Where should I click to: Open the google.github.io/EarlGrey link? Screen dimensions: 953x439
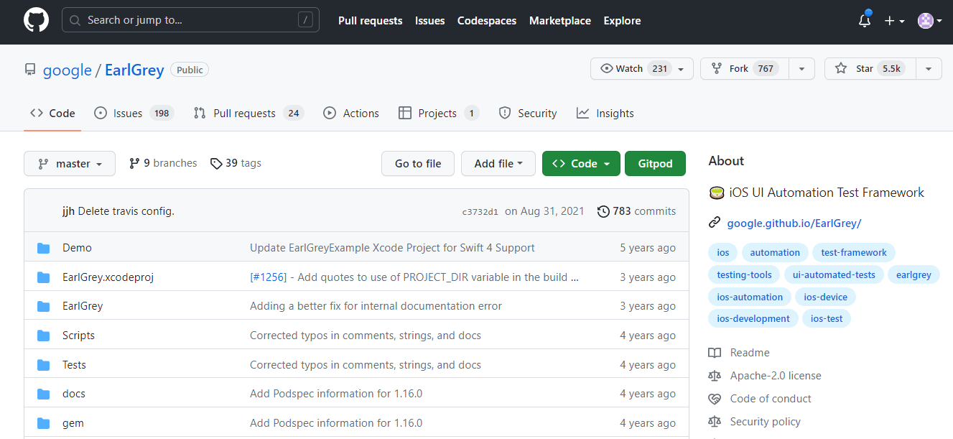click(794, 223)
